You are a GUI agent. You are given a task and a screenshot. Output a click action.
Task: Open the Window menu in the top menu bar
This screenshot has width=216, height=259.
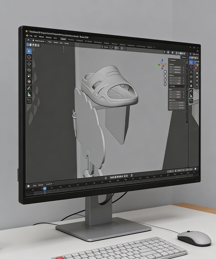click(x=49, y=37)
